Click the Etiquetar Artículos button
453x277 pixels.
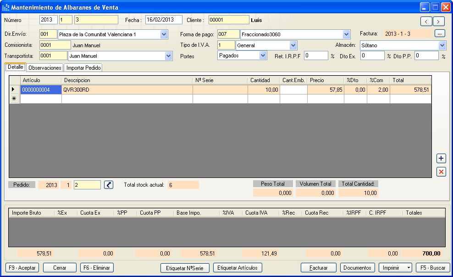(238, 268)
